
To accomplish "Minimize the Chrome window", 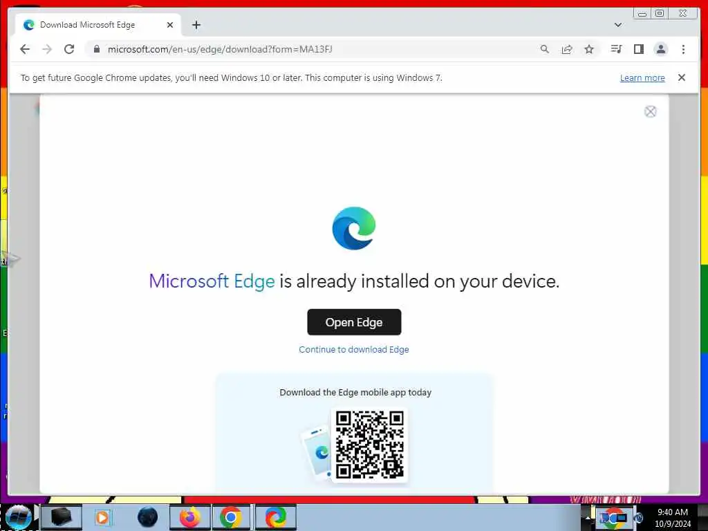I will click(642, 14).
